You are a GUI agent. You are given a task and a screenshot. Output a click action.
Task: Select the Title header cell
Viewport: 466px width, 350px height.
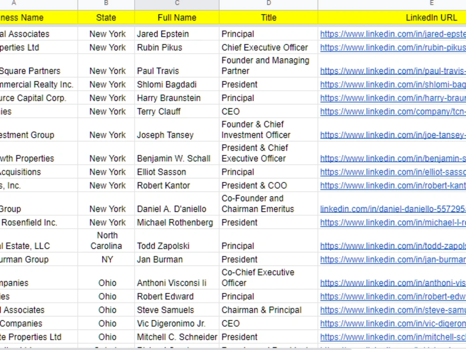269,18
